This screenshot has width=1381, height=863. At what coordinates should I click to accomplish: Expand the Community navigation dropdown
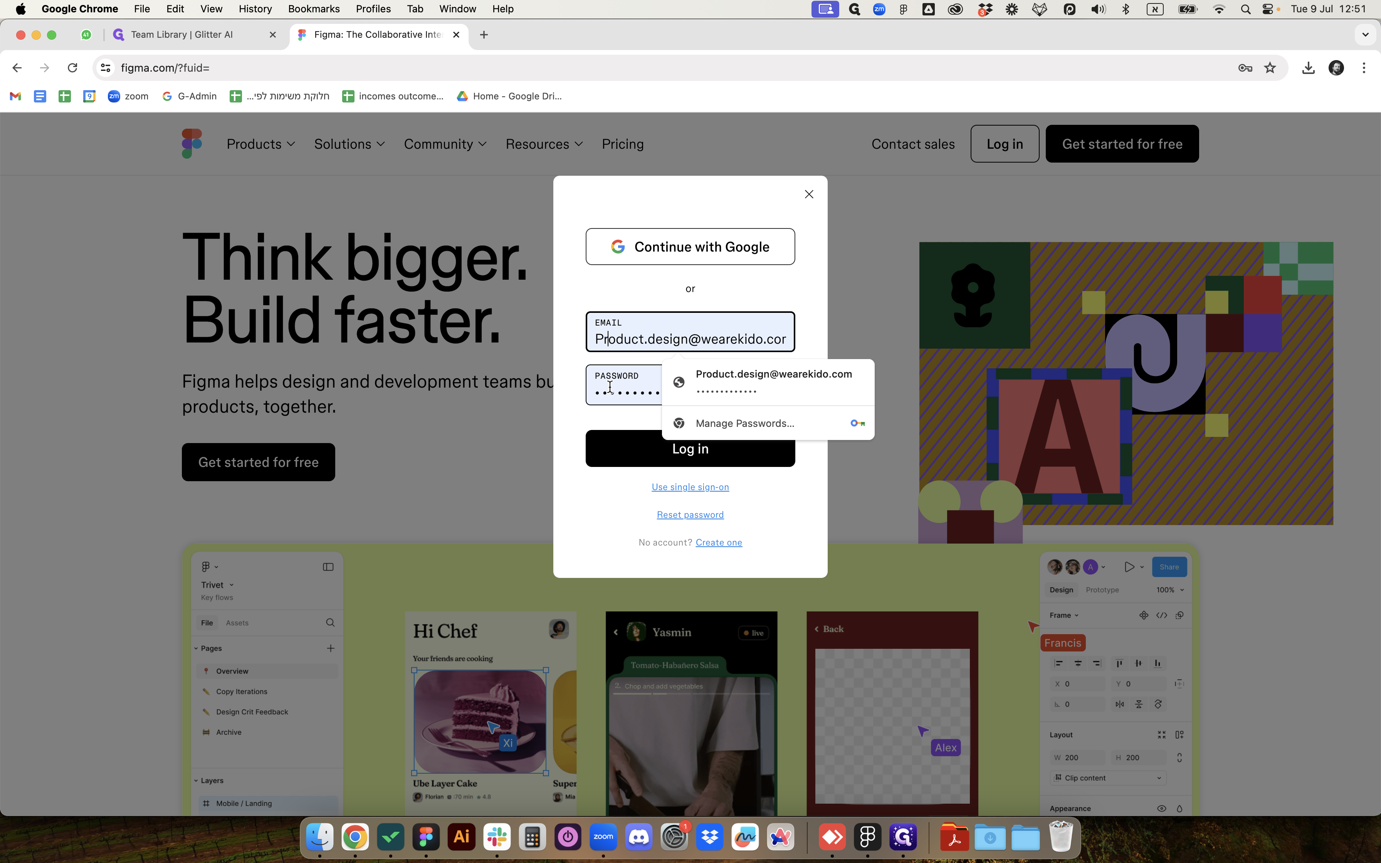point(445,144)
